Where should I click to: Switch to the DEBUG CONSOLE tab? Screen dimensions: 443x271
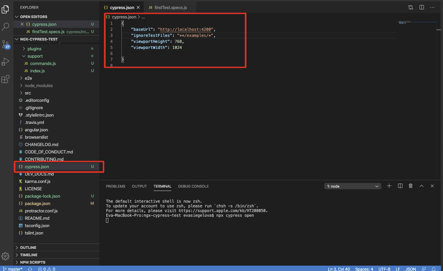[193, 186]
